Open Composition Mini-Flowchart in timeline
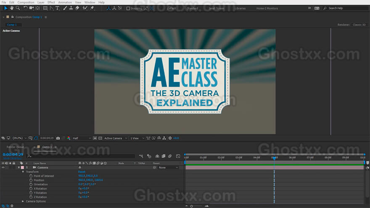The width and height of the screenshot is (370, 208). 141,156
